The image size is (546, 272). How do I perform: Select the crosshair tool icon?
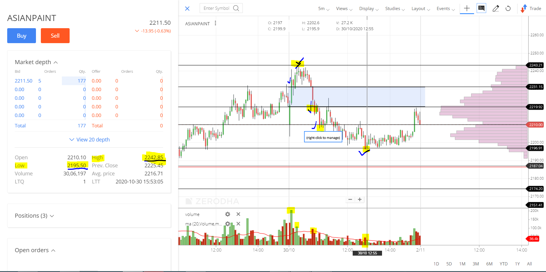pyautogui.click(x=467, y=8)
